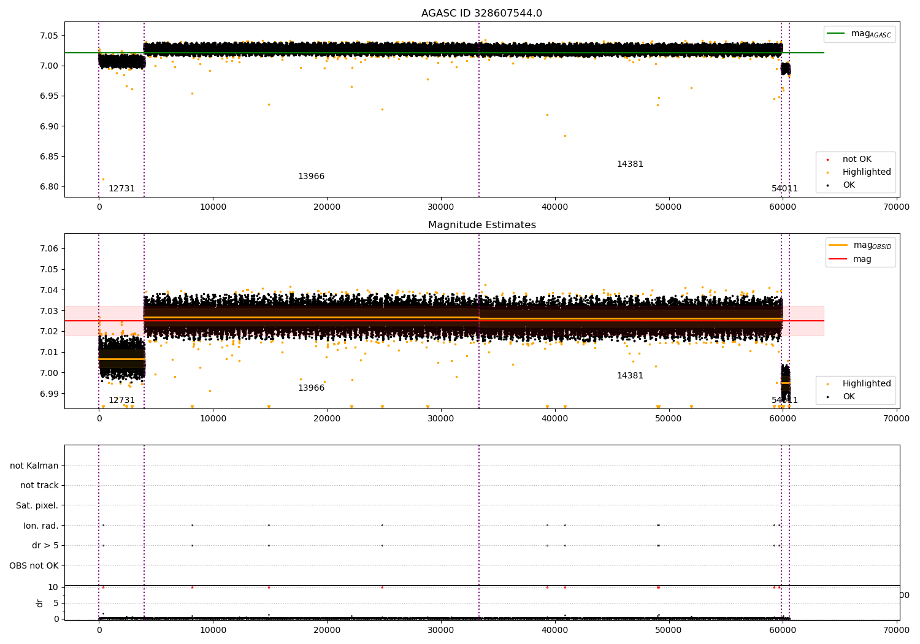Screen dimensions: 920x644
Task: Click y-axis tick 6.99 in the middle plot
Action: 49,394
